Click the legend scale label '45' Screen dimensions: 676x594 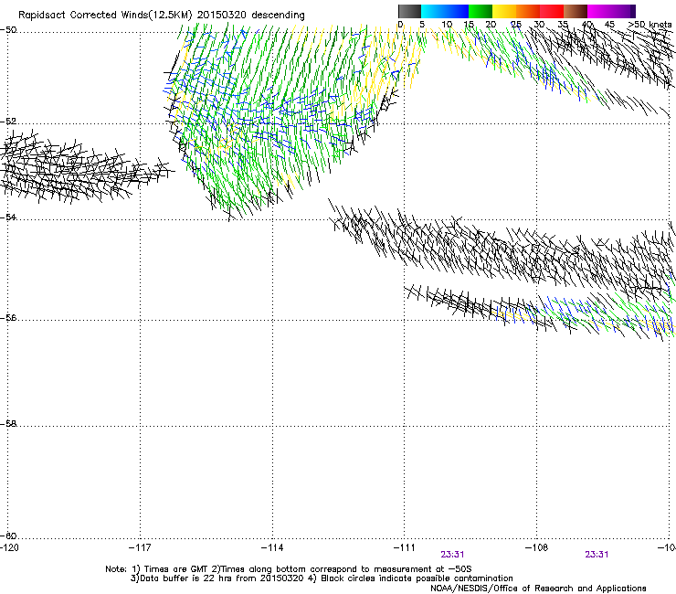[609, 25]
